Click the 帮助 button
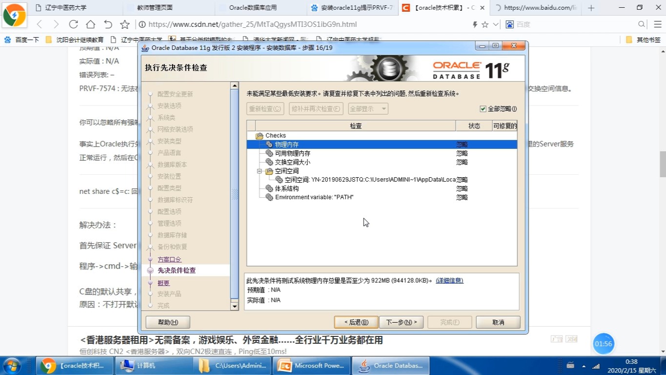Image resolution: width=666 pixels, height=375 pixels. [x=168, y=322]
